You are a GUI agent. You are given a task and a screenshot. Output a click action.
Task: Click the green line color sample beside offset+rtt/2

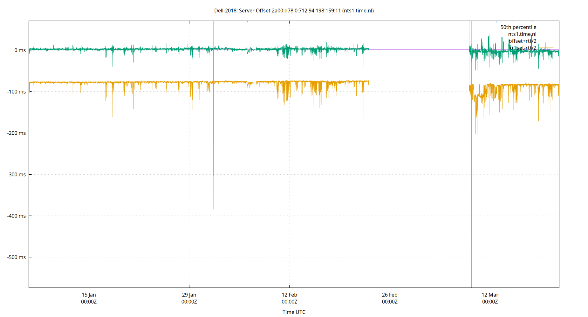(547, 41)
